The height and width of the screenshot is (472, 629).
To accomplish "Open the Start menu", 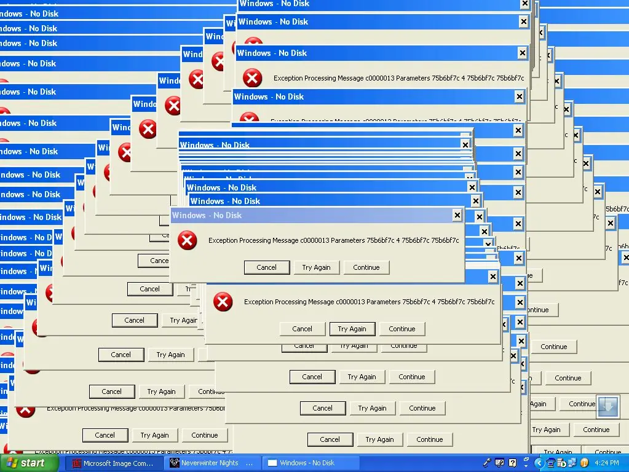I will pyautogui.click(x=28, y=463).
